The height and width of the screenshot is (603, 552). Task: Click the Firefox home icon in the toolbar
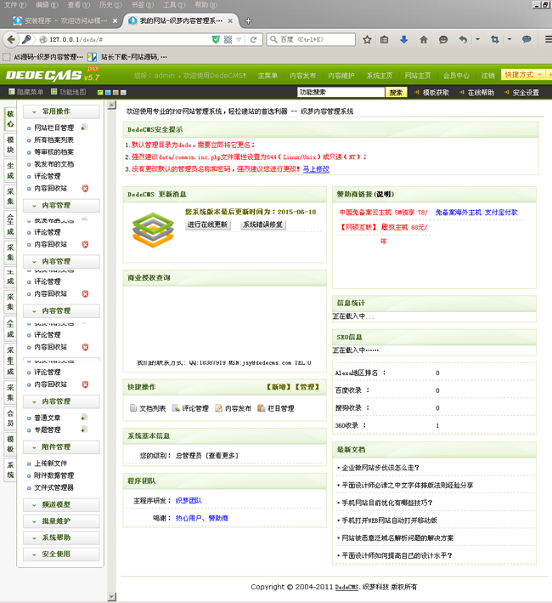[x=424, y=39]
